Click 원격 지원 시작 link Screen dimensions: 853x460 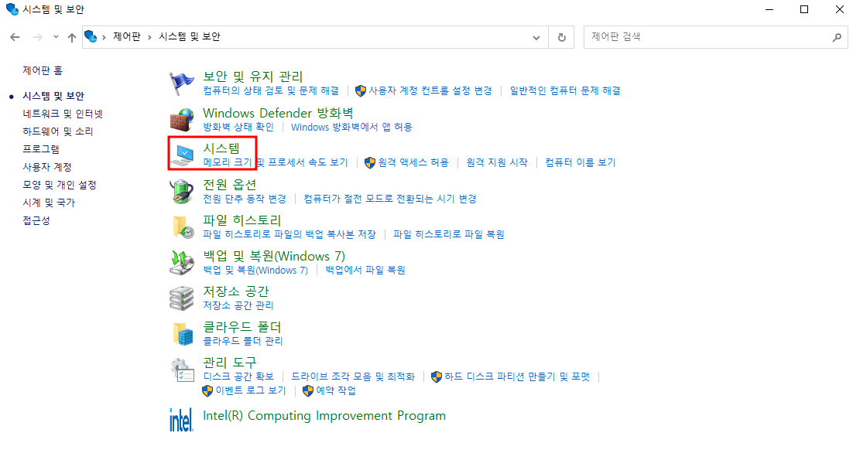coord(497,162)
